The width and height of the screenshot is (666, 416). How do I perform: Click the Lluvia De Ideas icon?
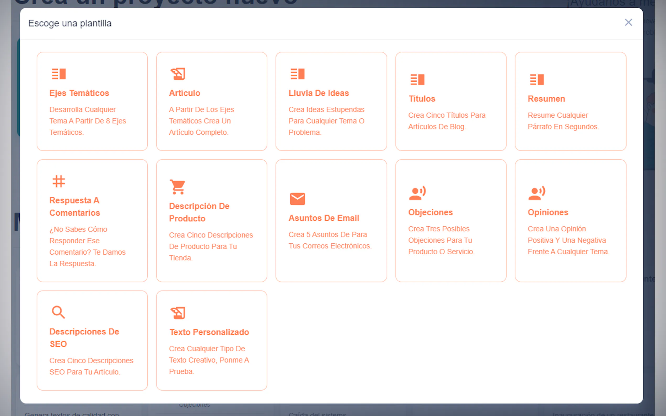click(x=297, y=74)
